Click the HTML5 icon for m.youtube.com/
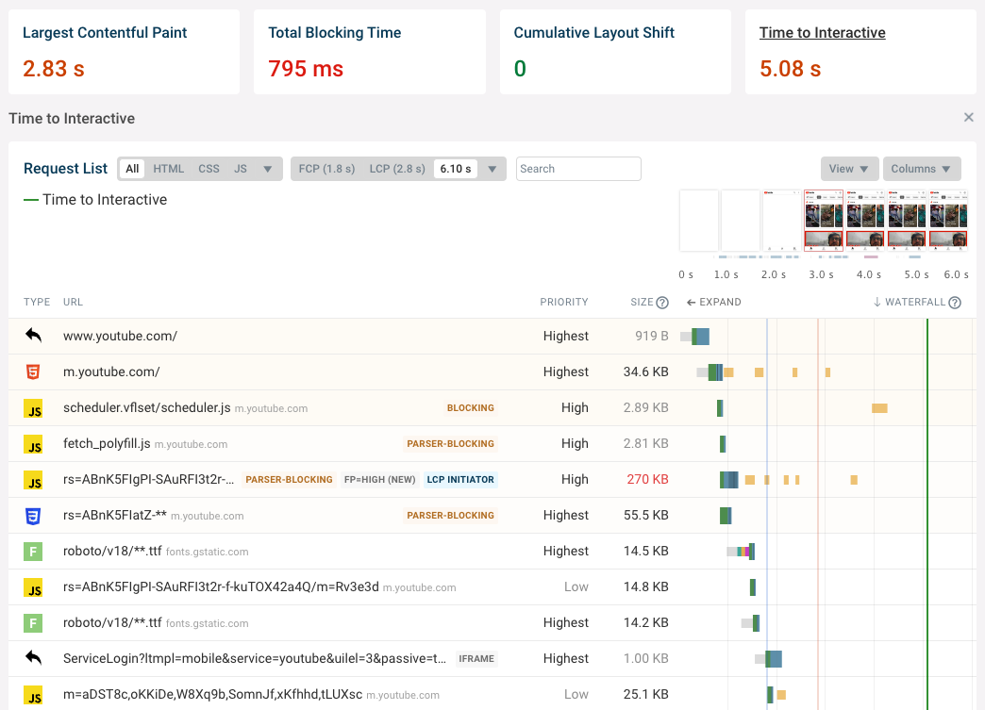Viewport: 985px width, 710px height. click(33, 372)
